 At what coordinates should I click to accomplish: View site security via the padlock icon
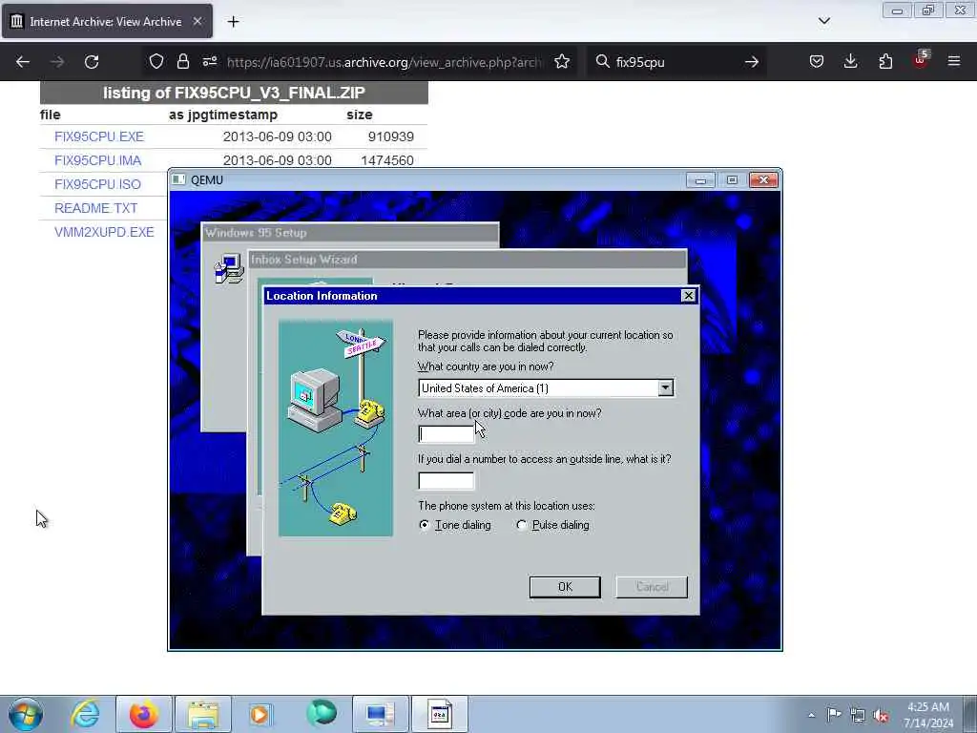click(182, 61)
